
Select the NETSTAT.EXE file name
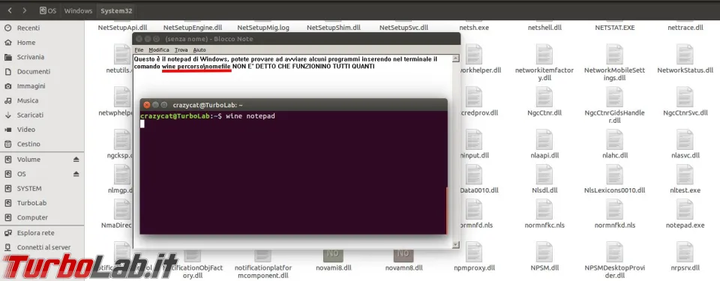[x=614, y=28]
